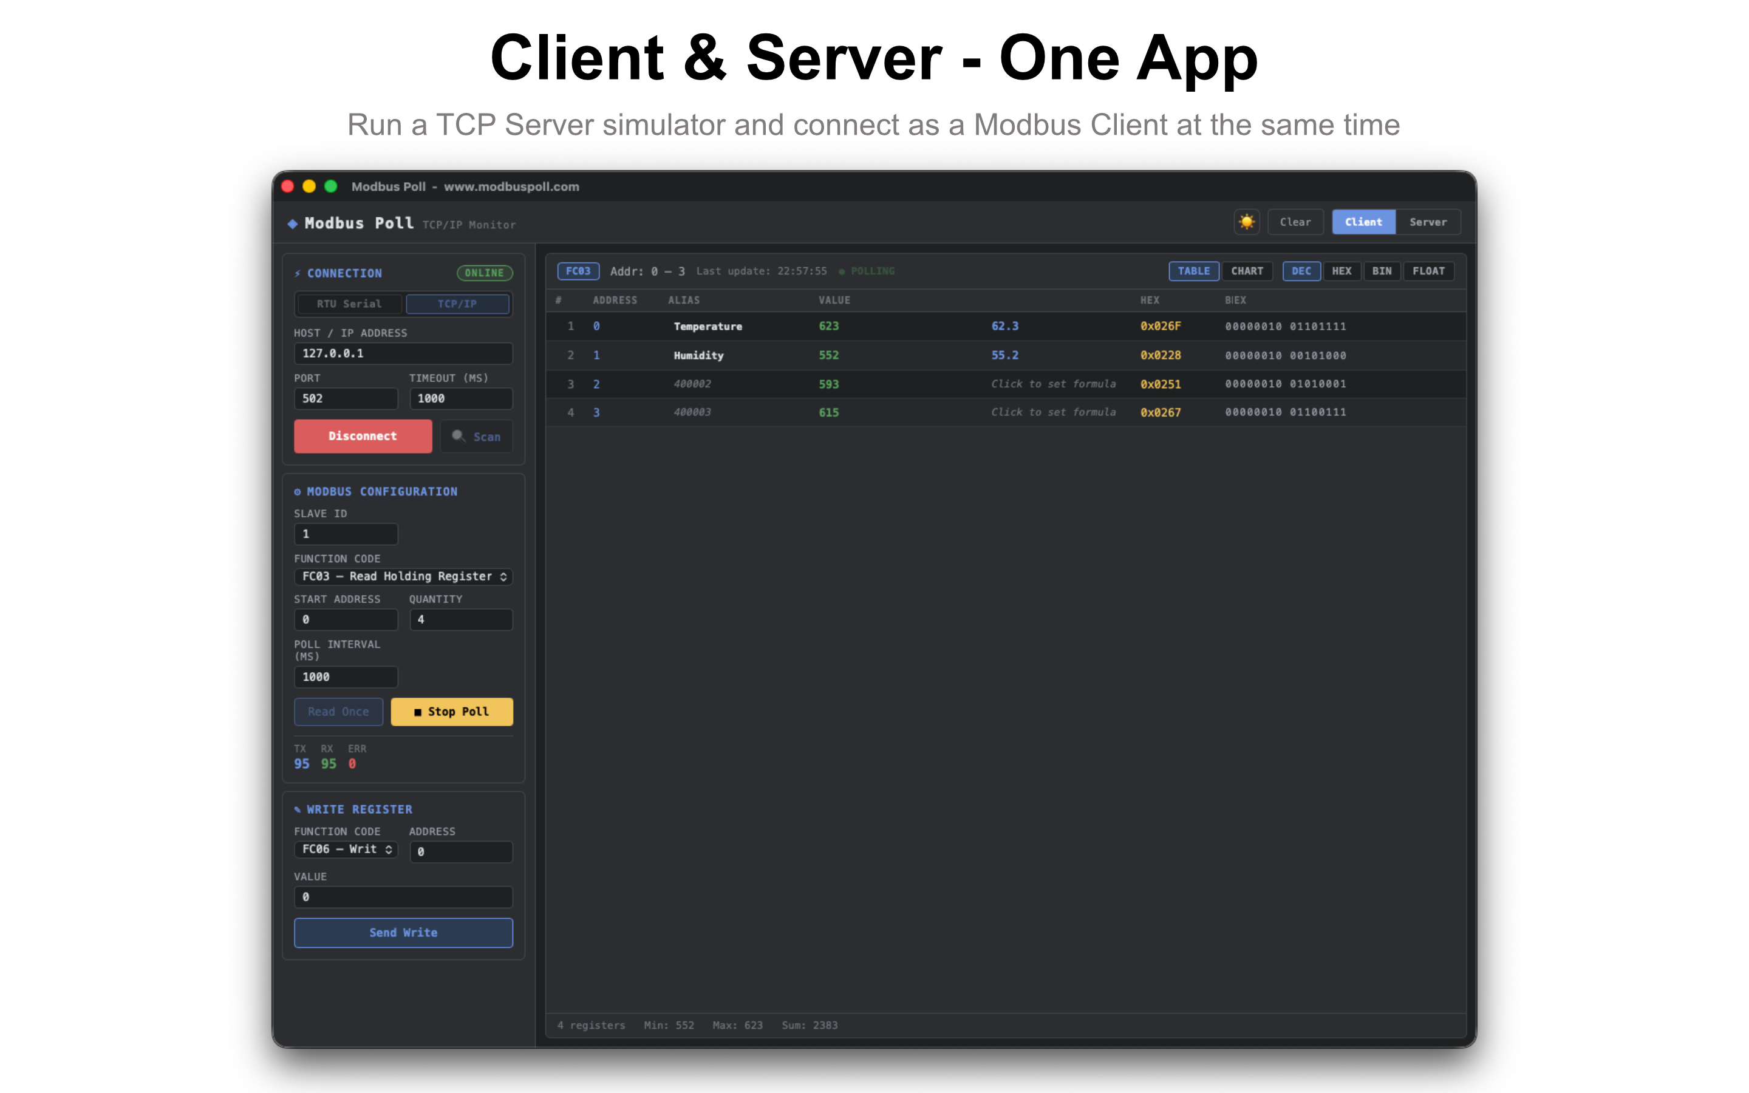Click the Humidity alias cell

[x=698, y=356]
